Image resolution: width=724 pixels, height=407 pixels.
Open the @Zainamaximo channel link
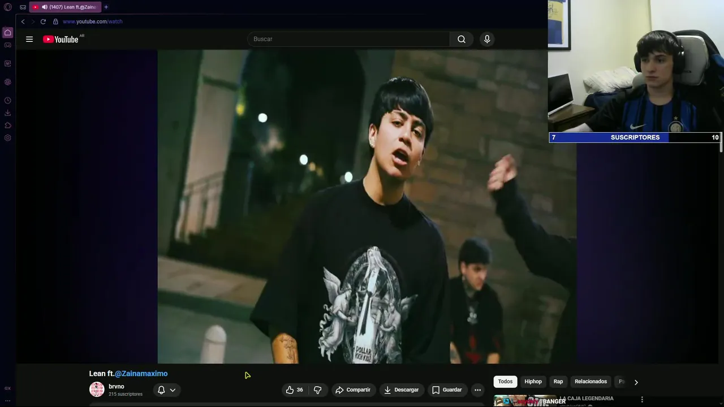tap(141, 374)
